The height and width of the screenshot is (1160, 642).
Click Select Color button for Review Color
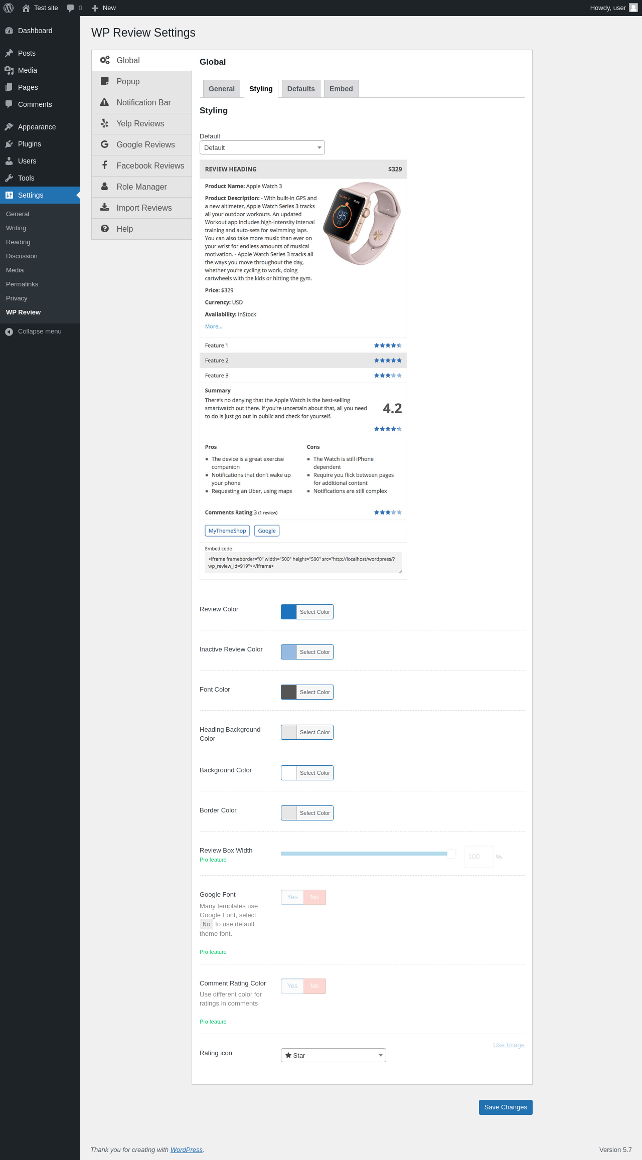pyautogui.click(x=315, y=612)
